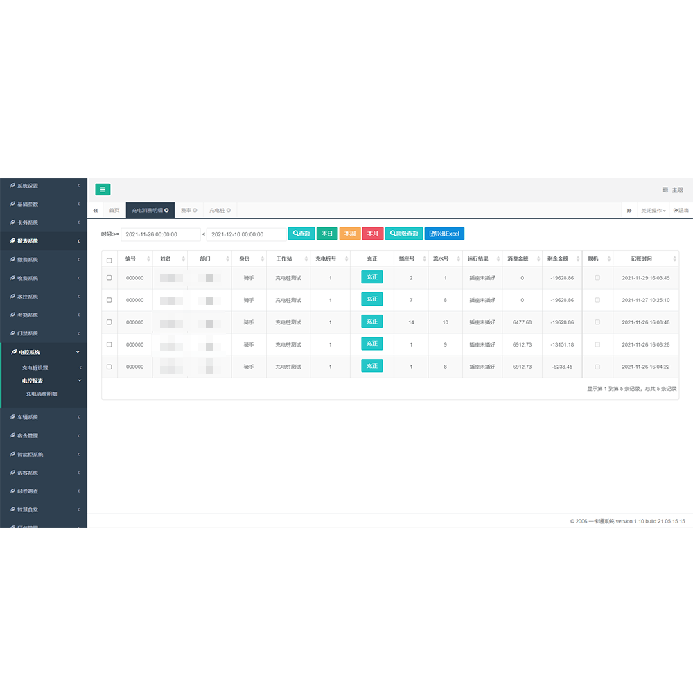Close the 充电桩 tab via its X icon
The width and height of the screenshot is (693, 693).
tap(229, 210)
